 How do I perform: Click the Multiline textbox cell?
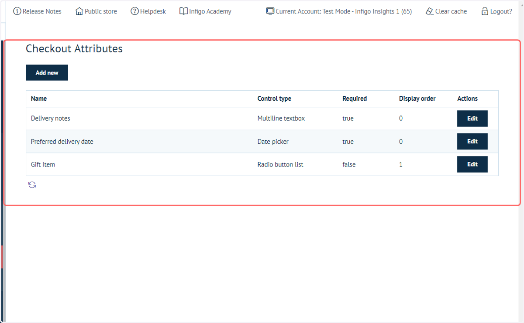pyautogui.click(x=281, y=119)
